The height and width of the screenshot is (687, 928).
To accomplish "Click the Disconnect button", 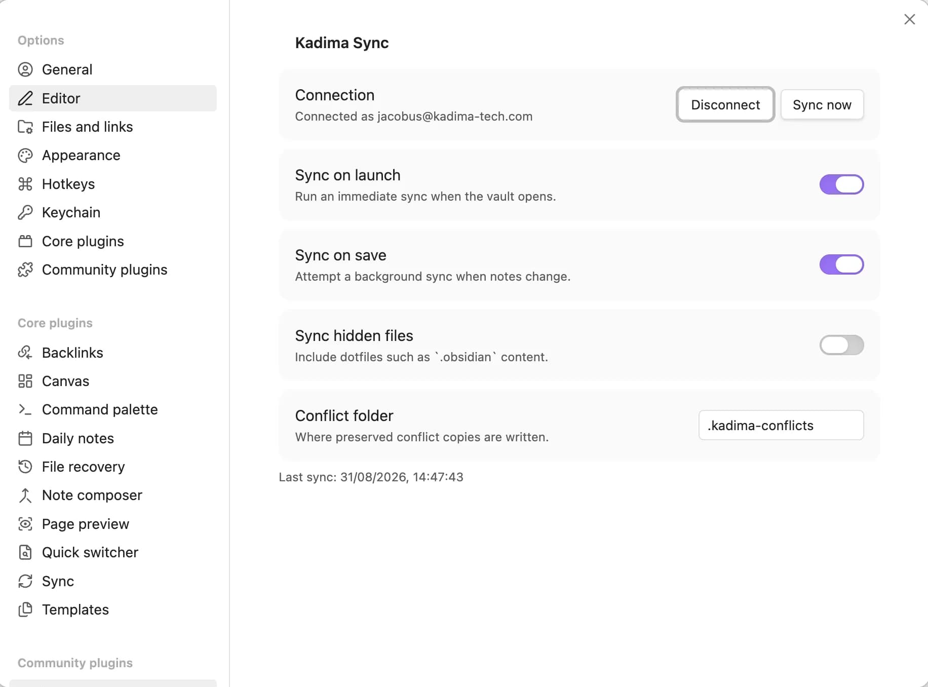I will click(x=725, y=105).
